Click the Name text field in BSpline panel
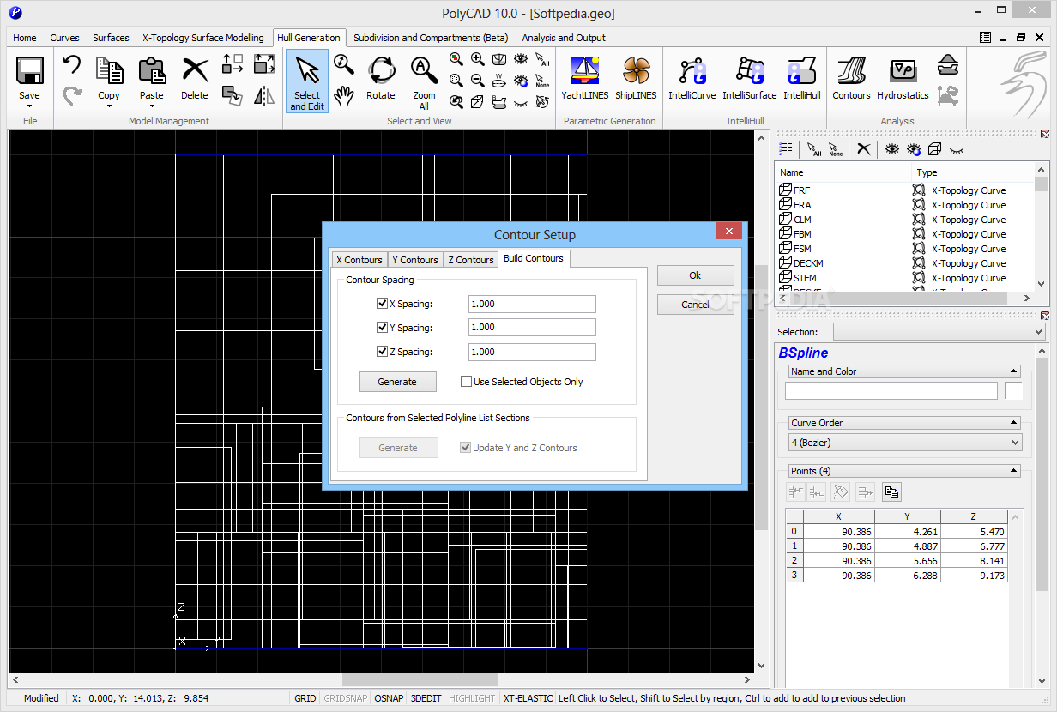The image size is (1057, 712). (891, 391)
